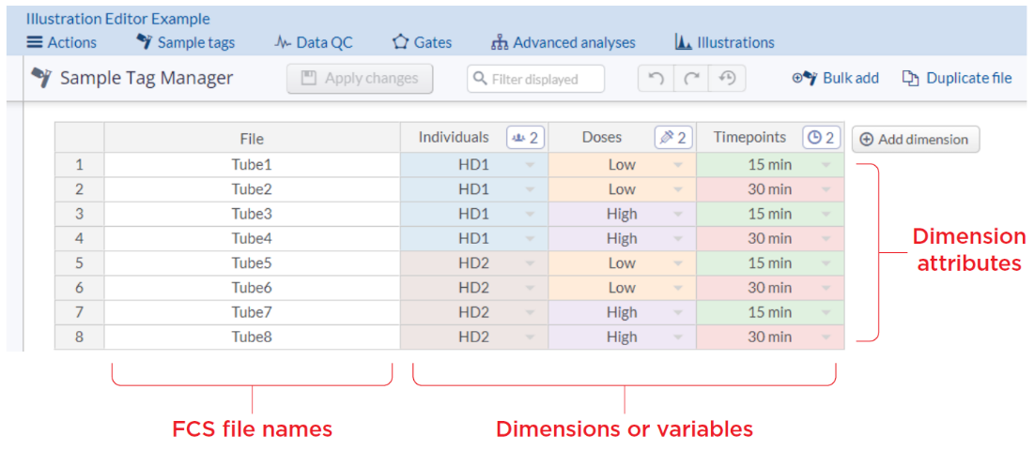Click the redo arrow icon
The height and width of the screenshot is (450, 1034).
click(691, 79)
